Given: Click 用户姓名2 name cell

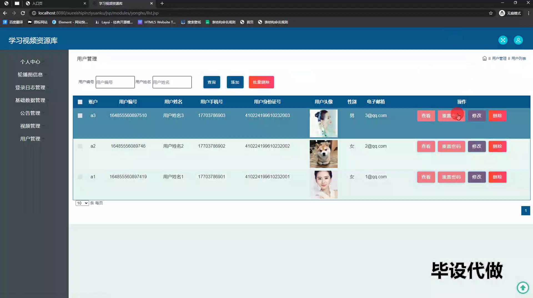Looking at the screenshot, I should (x=173, y=146).
